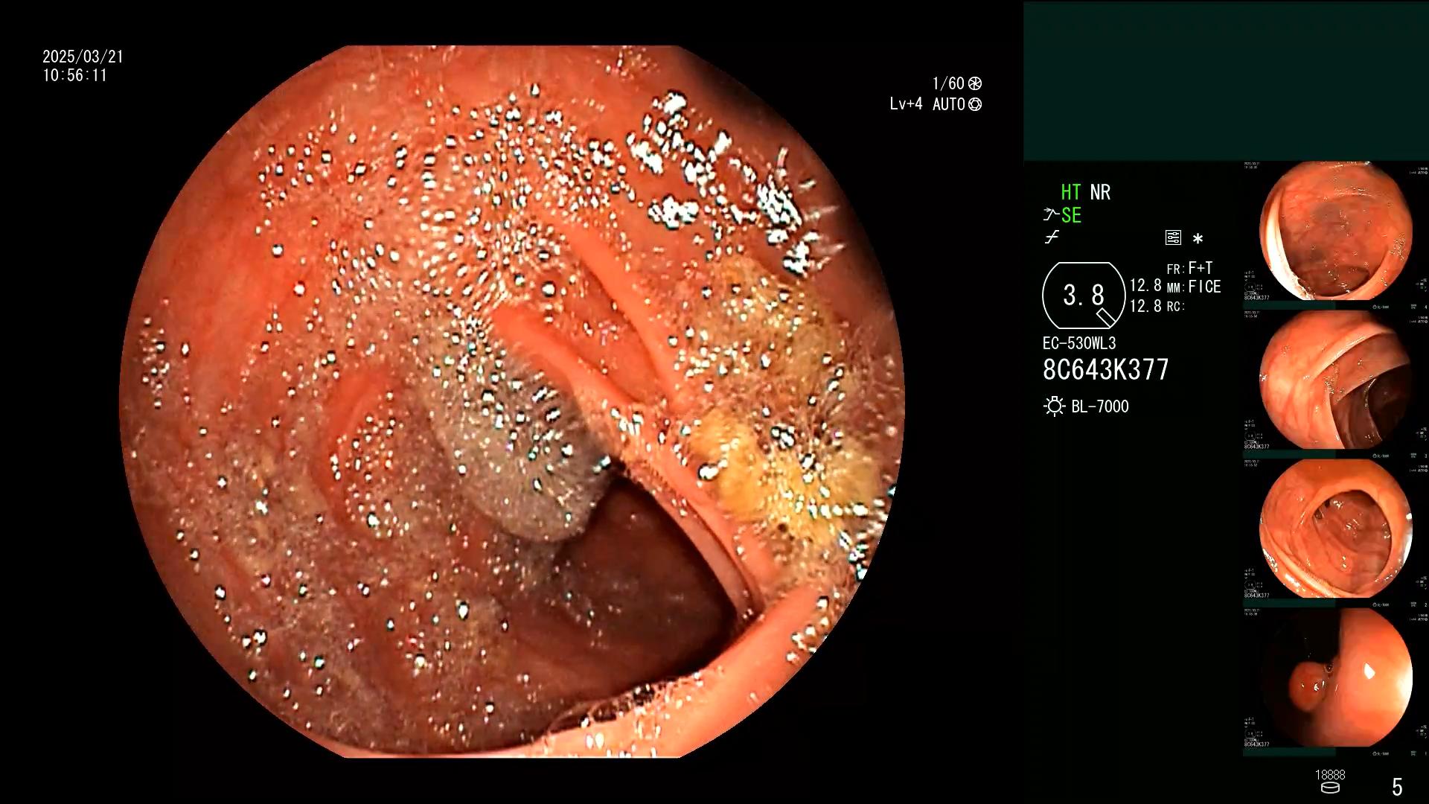Click the 1/60 shutter value
The image size is (1429, 804).
coord(948,83)
